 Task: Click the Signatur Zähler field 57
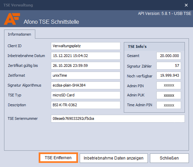[x=169, y=66]
